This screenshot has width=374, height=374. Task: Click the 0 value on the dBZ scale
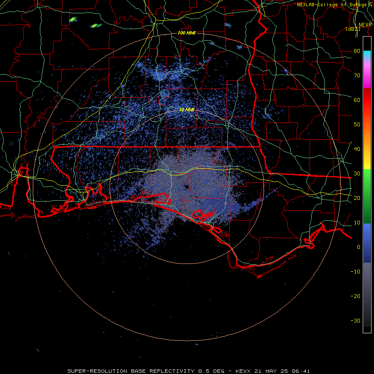[359, 247]
